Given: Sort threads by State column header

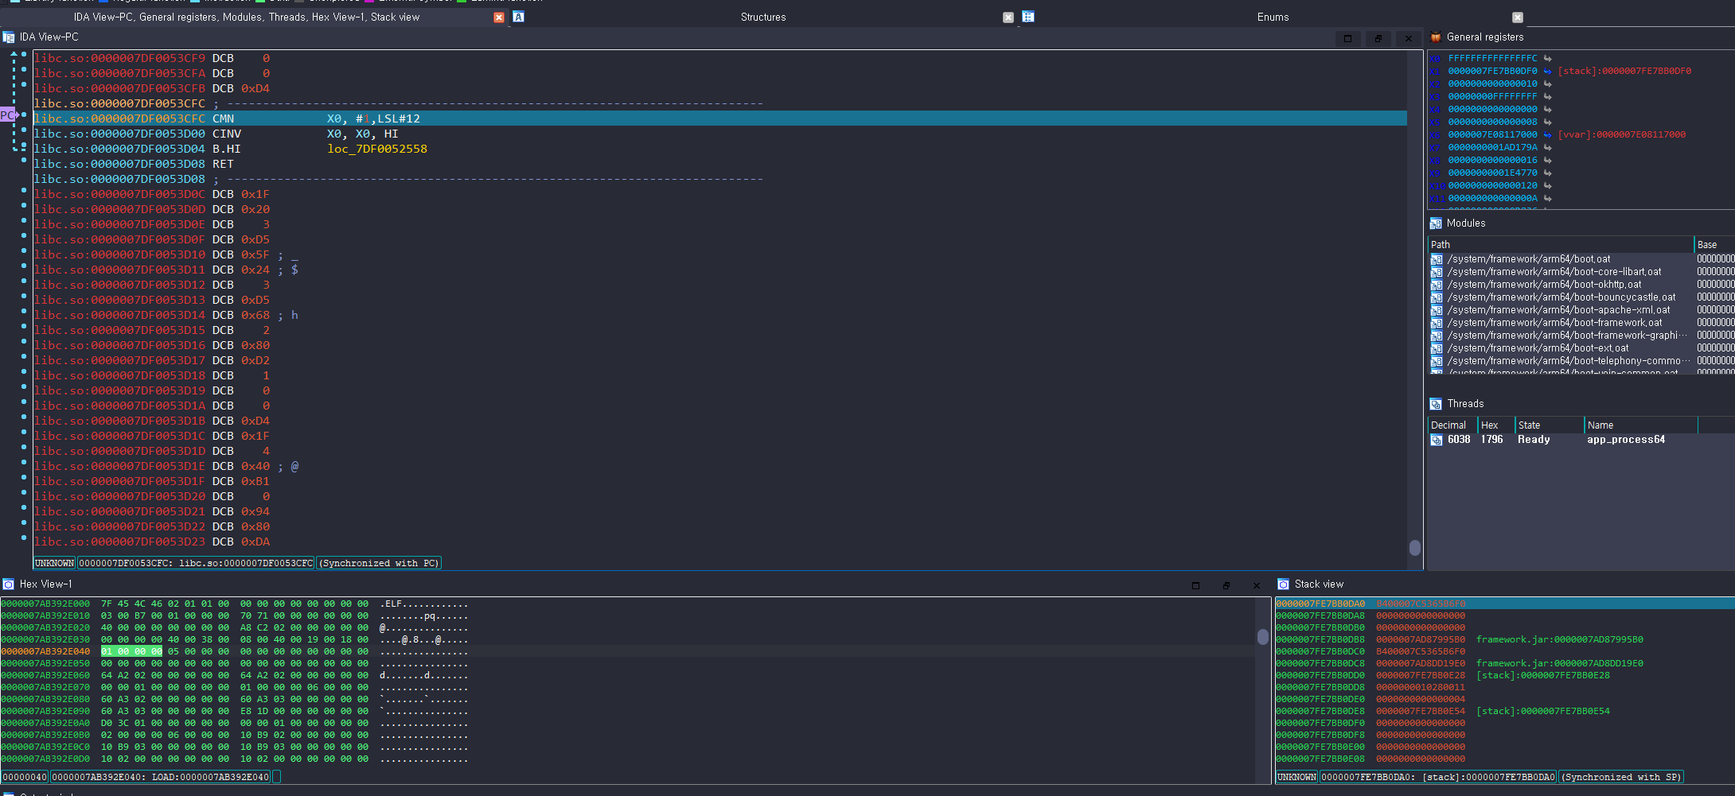Looking at the screenshot, I should tap(1549, 425).
